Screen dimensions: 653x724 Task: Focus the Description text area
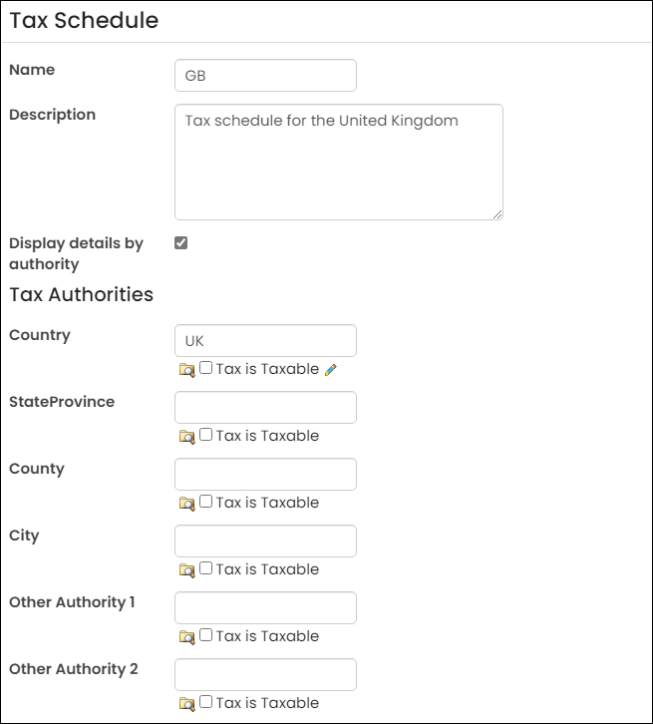(339, 163)
